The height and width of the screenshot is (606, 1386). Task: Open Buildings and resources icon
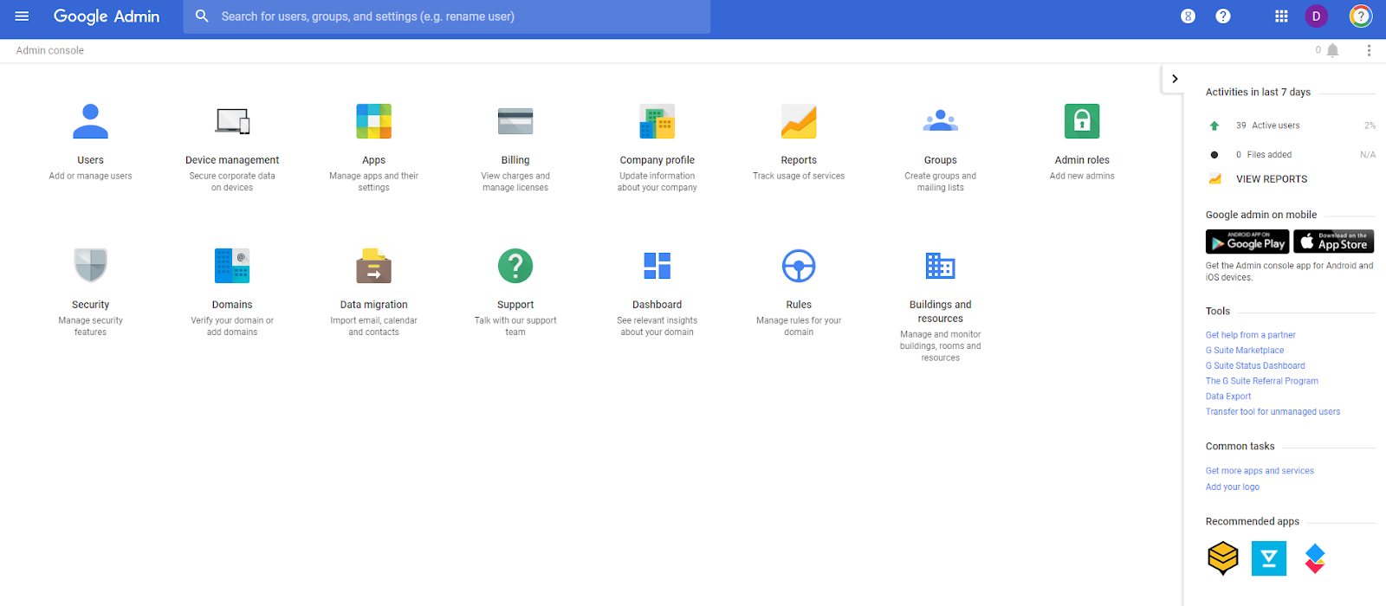(x=941, y=266)
